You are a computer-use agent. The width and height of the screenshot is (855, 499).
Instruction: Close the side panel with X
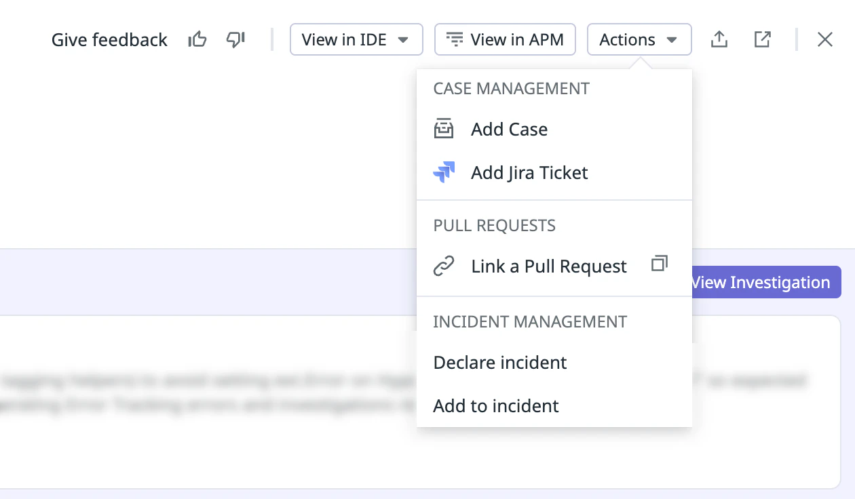824,40
